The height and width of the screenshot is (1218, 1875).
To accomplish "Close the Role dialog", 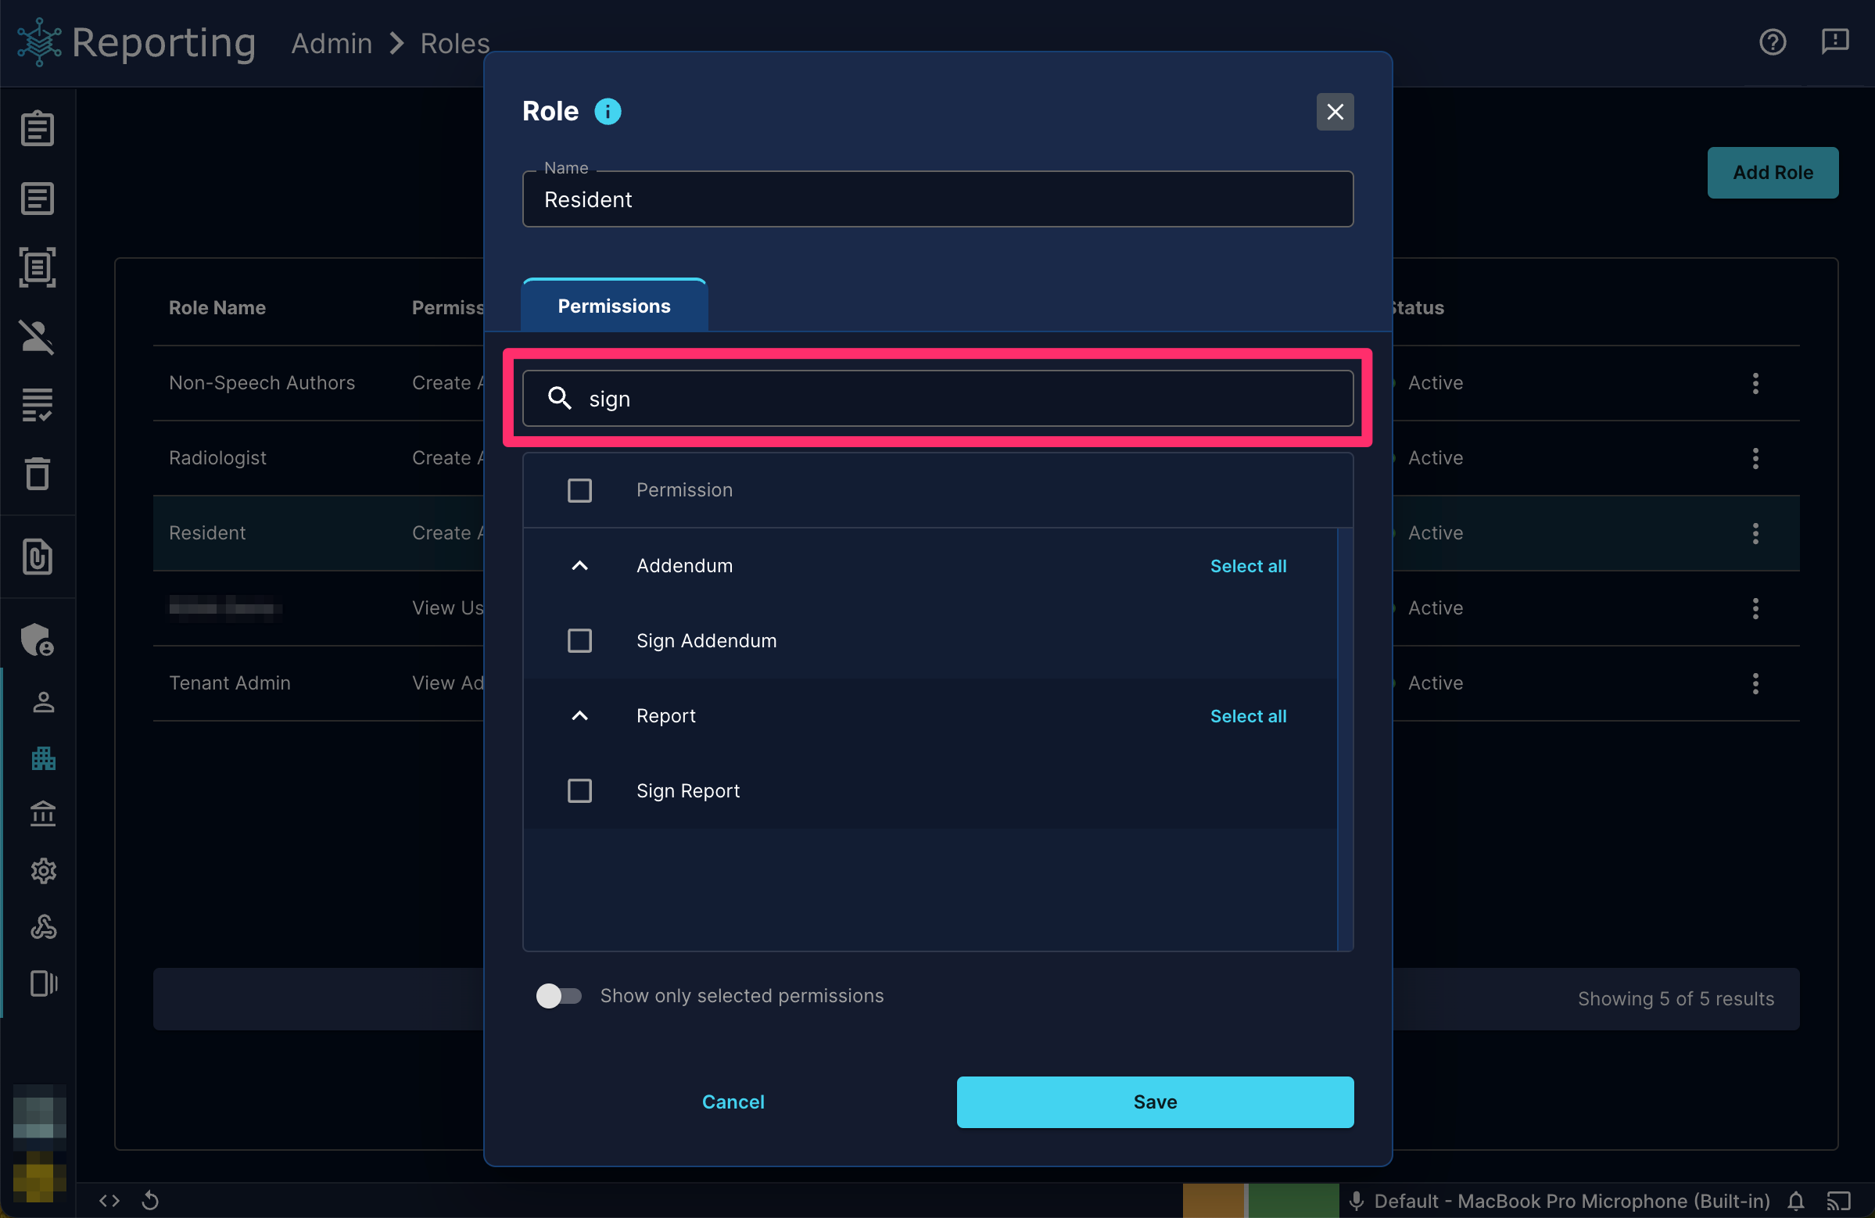I will (1335, 112).
